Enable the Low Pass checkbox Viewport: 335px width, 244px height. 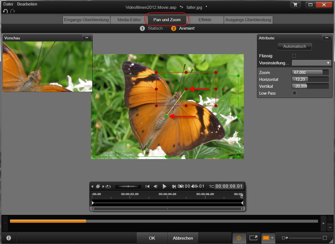(294, 93)
